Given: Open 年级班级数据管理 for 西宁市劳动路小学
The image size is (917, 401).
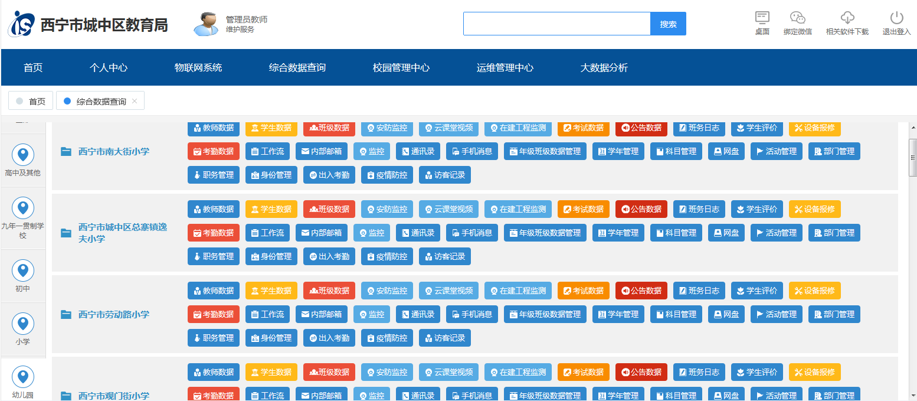Looking at the screenshot, I should (x=545, y=314).
